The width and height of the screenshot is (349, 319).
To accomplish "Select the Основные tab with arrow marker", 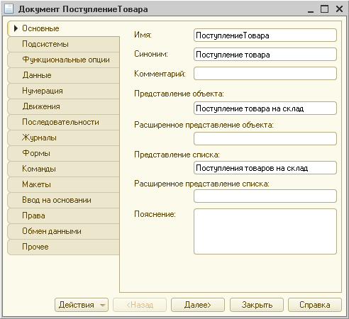I will [x=64, y=28].
